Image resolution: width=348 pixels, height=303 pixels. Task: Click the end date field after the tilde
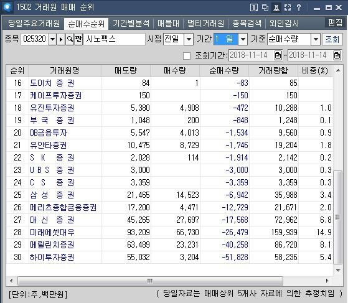[310, 55]
